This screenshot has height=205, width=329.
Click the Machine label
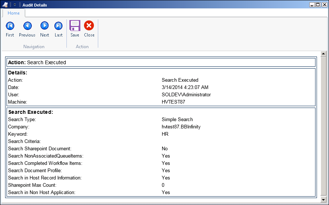(x=18, y=102)
